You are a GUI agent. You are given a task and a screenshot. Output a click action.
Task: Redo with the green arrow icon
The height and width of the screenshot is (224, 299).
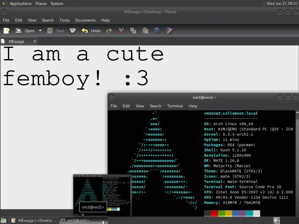(109, 31)
